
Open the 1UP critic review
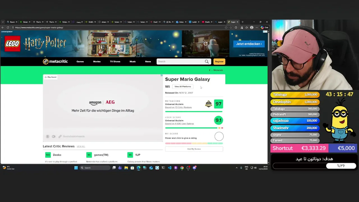point(137,155)
